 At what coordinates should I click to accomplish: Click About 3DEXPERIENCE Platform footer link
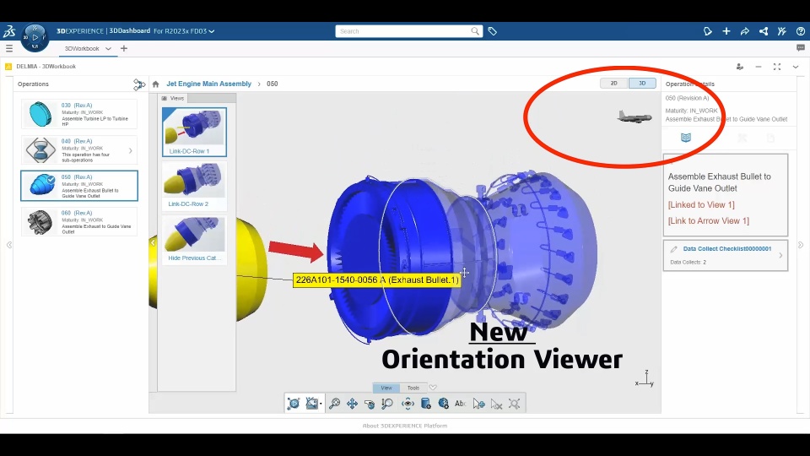tap(404, 426)
